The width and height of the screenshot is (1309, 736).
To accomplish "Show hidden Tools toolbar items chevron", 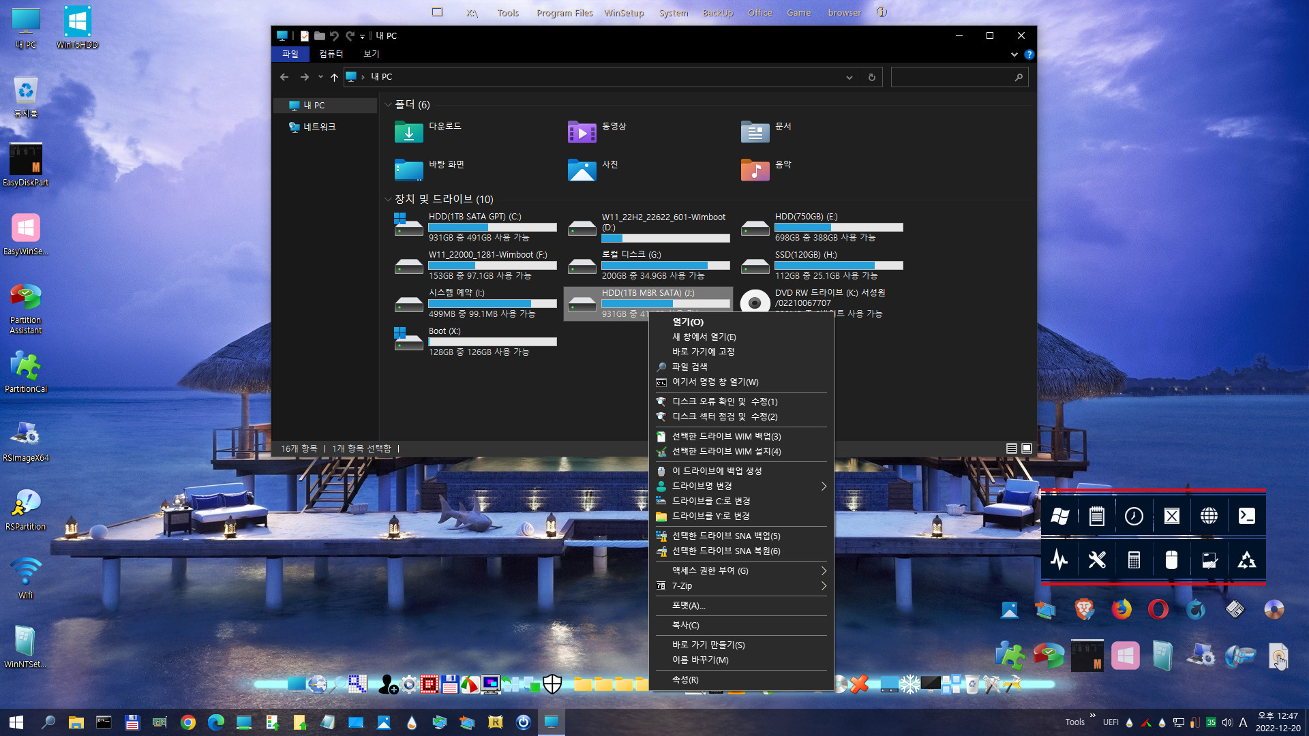I will pyautogui.click(x=1092, y=716).
